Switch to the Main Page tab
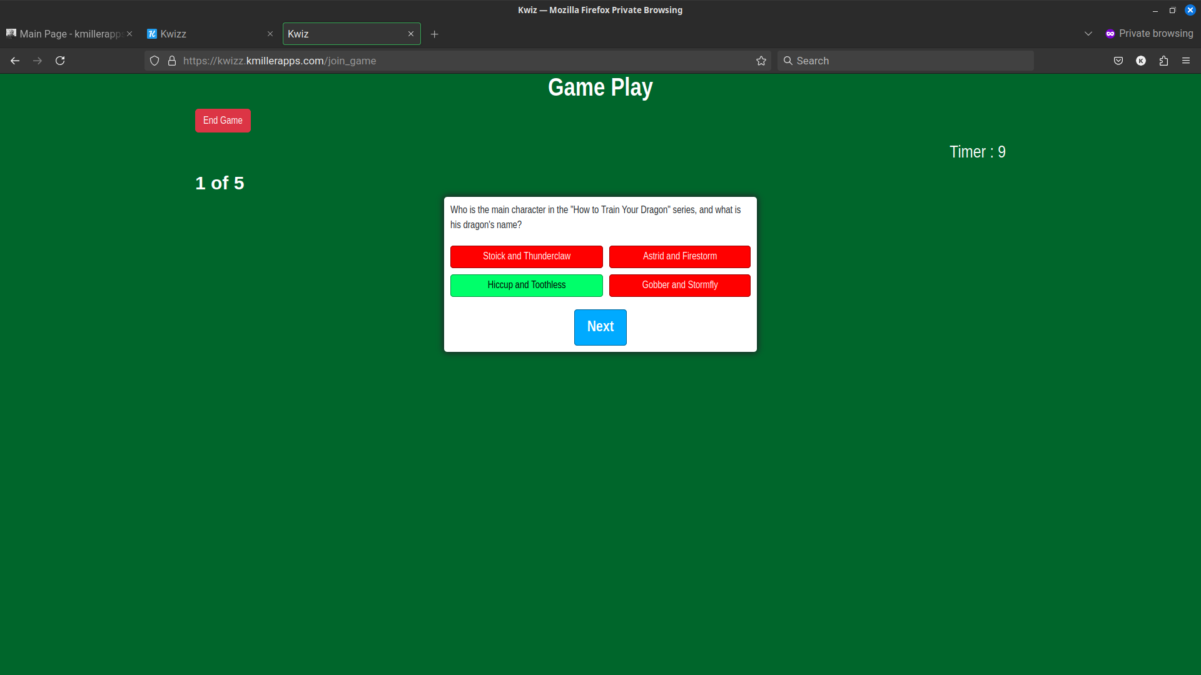The image size is (1201, 675). 69,34
